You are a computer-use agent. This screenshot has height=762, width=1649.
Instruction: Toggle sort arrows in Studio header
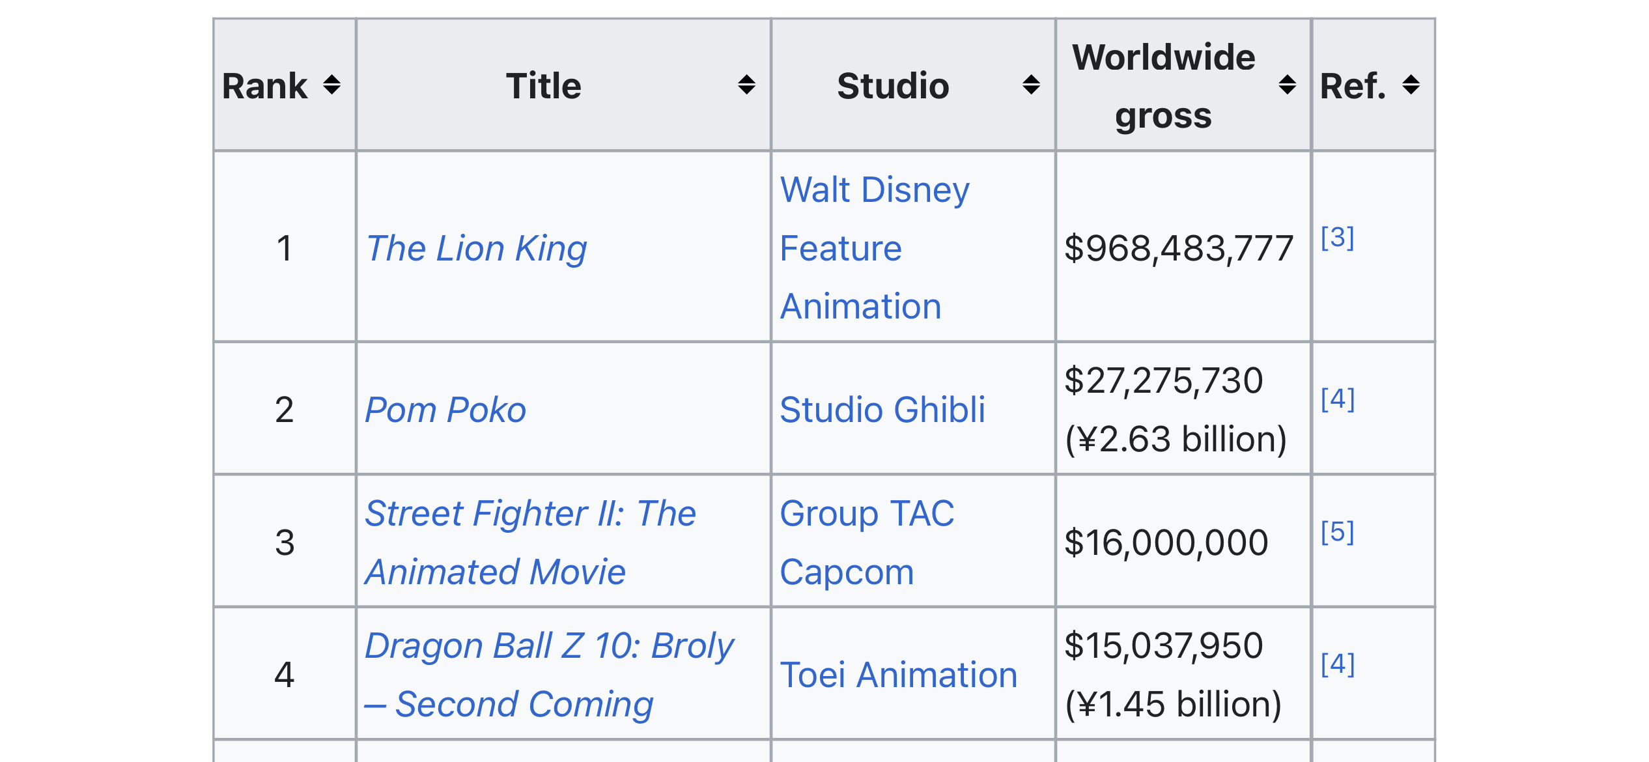pos(1031,85)
